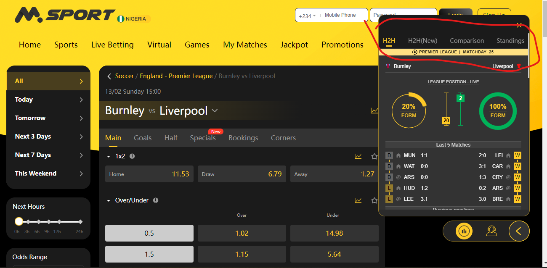Focus the Mobile Phone input field
This screenshot has height=268, width=547.
pyautogui.click(x=344, y=15)
